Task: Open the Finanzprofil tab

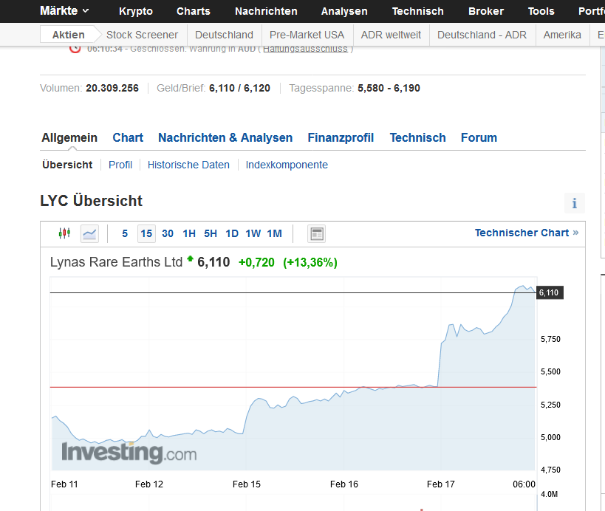Action: pos(341,138)
